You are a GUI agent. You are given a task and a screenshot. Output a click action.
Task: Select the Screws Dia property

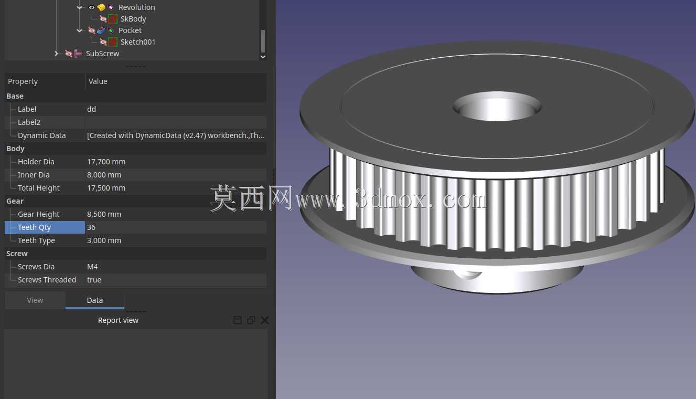point(36,267)
